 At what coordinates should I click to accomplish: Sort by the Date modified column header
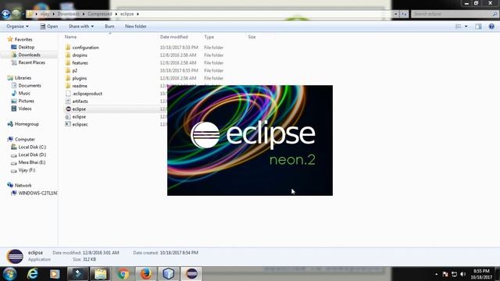[173, 37]
